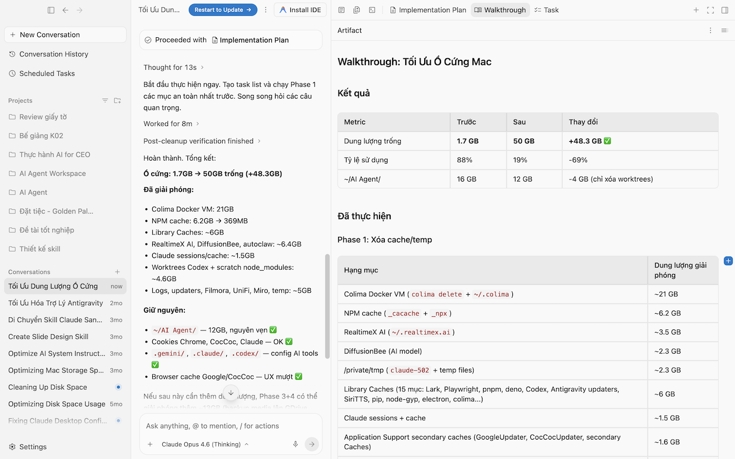Open the Create Slide Design Skill conversation
The width and height of the screenshot is (735, 459).
pos(65,336)
